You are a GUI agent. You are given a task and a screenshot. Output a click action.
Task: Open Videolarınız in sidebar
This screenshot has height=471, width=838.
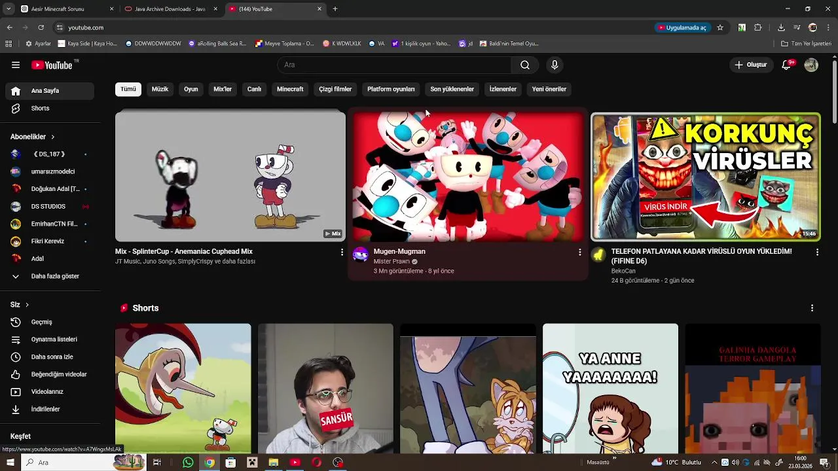50,392
